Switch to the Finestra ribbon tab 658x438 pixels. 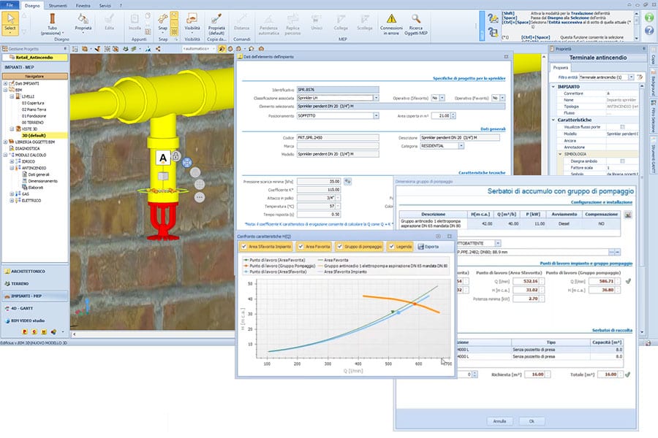(83, 5)
